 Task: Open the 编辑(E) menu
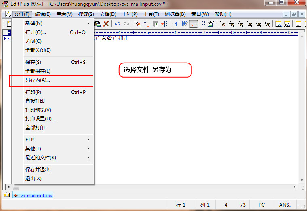(x=43, y=14)
